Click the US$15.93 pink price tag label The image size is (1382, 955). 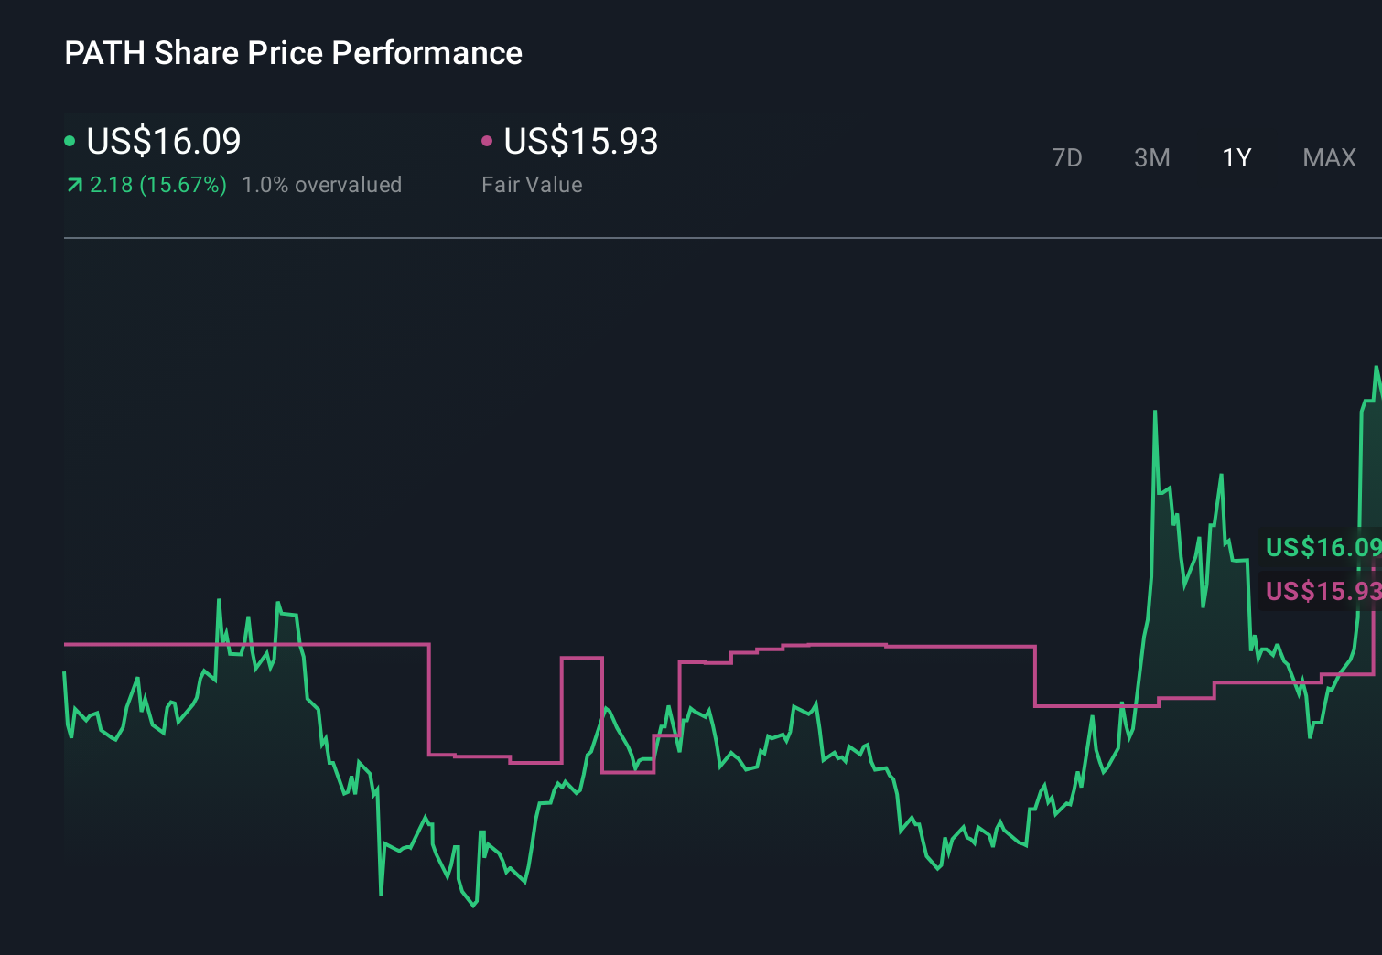(x=1321, y=592)
